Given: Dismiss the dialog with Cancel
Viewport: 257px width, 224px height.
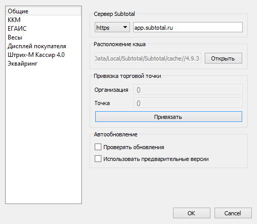Looking at the screenshot, I should tap(233, 213).
